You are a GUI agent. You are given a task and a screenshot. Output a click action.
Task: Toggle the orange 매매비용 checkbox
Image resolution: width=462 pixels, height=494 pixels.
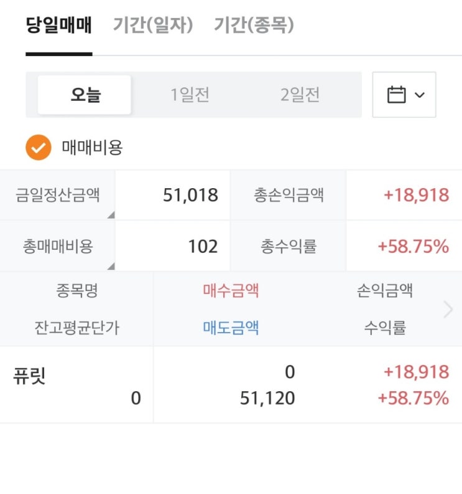(39, 148)
